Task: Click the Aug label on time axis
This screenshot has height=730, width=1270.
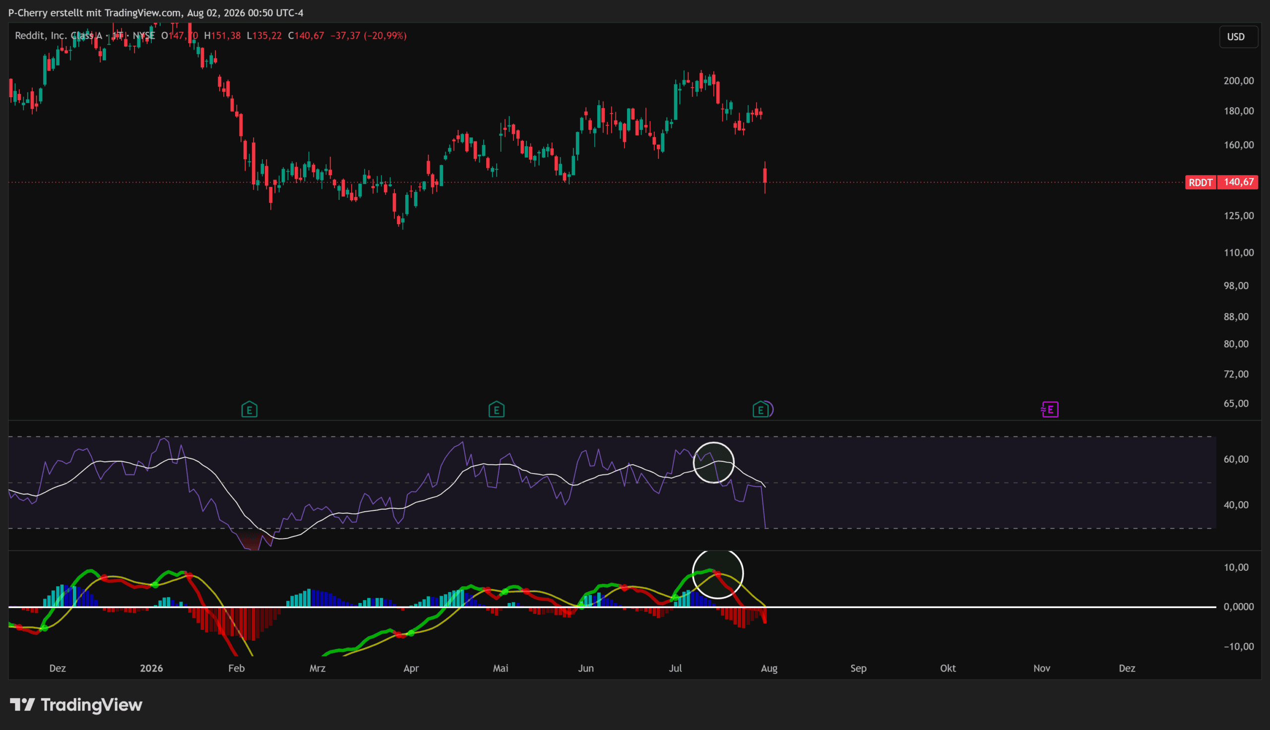Action: point(769,669)
